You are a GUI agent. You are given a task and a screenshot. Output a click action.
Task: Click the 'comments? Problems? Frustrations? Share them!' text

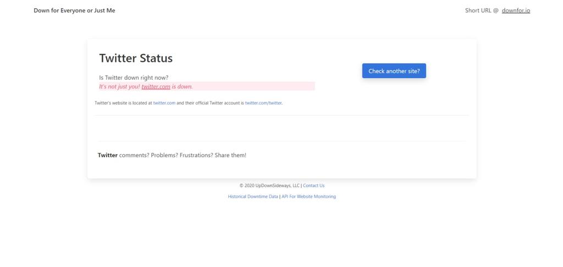(183, 155)
